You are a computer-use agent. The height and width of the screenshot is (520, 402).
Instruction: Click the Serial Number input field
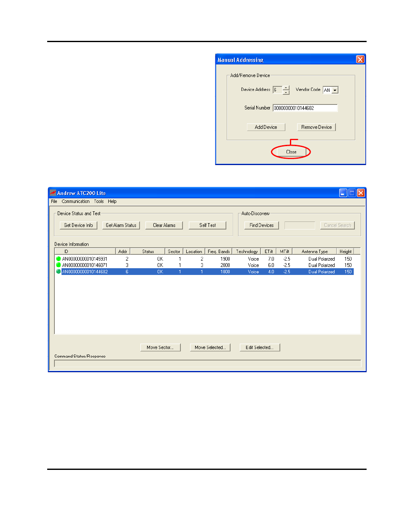(305, 108)
